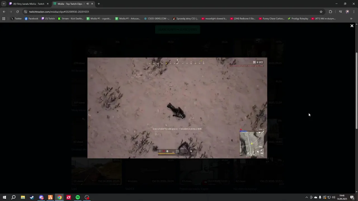358x201 pixels.
Task: Click the page vertical scrollbar
Action: (x=357, y=90)
